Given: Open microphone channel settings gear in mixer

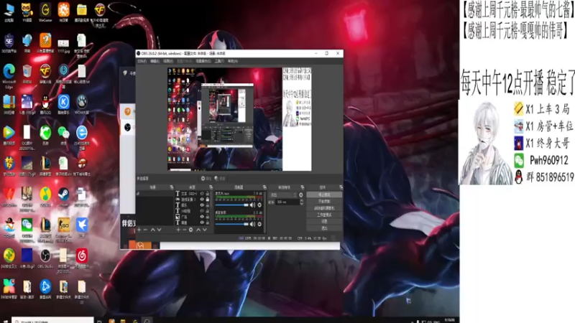Looking at the screenshot, I should tap(259, 205).
